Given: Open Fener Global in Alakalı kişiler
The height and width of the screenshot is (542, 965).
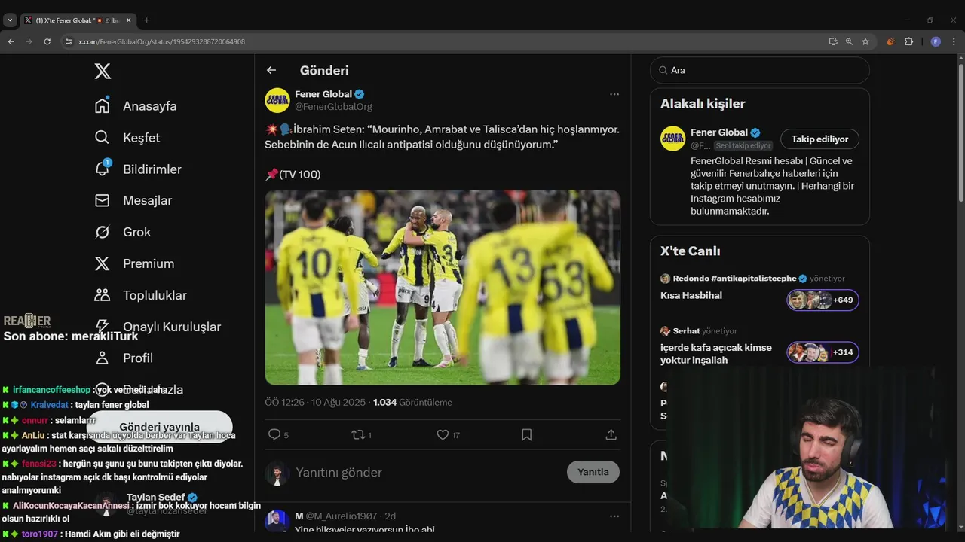Looking at the screenshot, I should coord(718,132).
